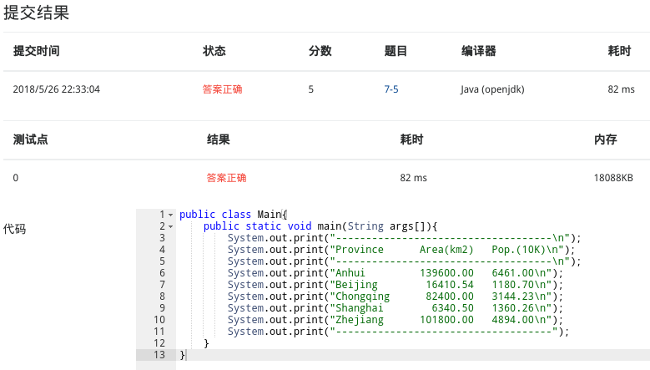Click the 提交时间 column header
The image size is (650, 370).
click(x=37, y=51)
